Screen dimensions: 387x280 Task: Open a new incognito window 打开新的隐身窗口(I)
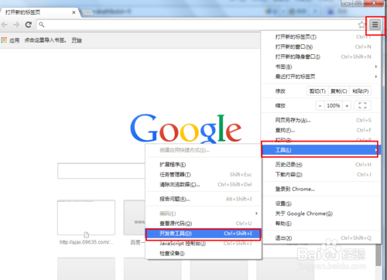click(321, 56)
